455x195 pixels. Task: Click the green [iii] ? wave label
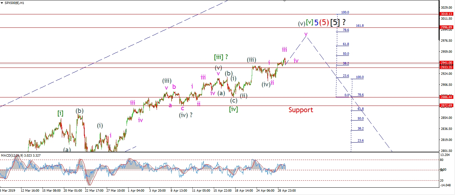coord(221,57)
